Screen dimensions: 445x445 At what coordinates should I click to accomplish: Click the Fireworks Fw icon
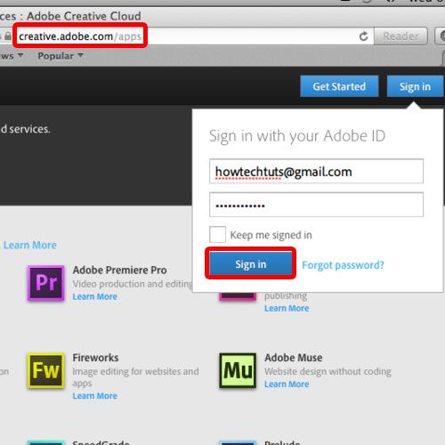pos(46,370)
